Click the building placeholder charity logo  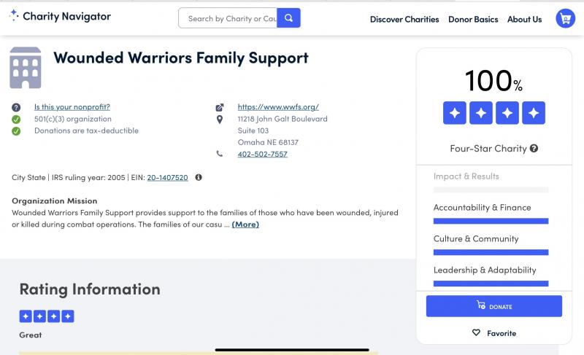click(26, 68)
